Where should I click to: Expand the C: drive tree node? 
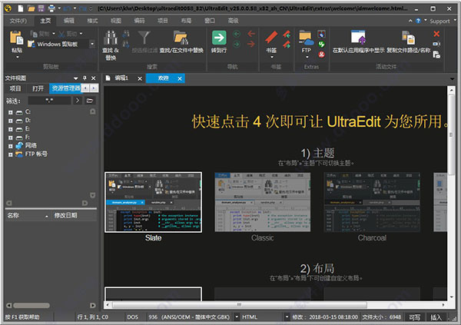(x=11, y=112)
